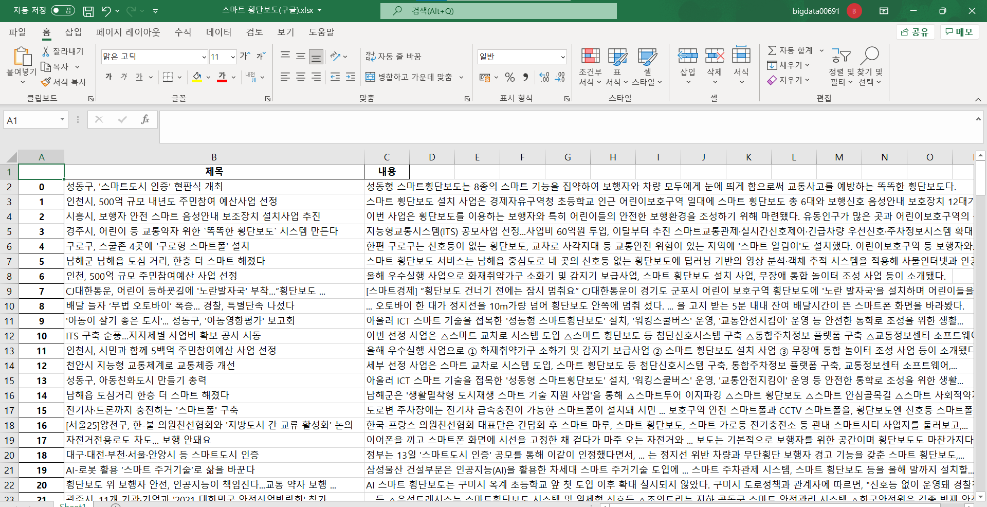Click Sort and Filter (정렬 및 필터)
The width and height of the screenshot is (987, 507).
click(841, 66)
